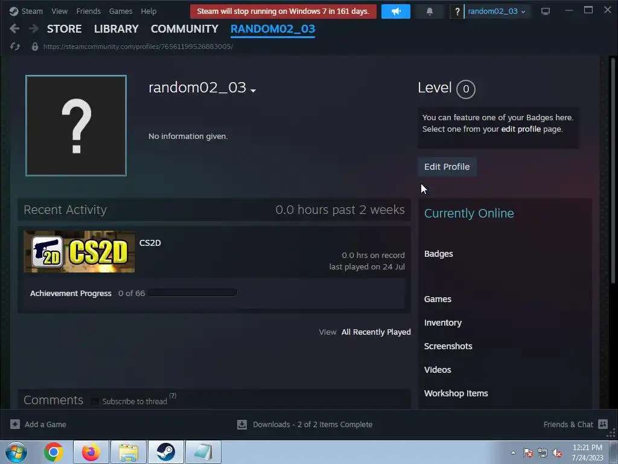Open the profile name history arrow
Image resolution: width=618 pixels, height=464 pixels.
(253, 91)
